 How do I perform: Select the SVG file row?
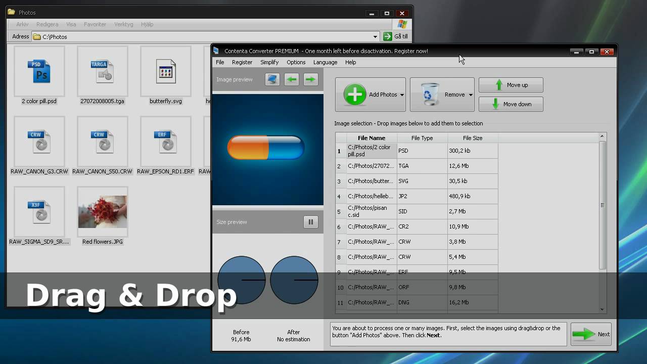[x=417, y=181]
